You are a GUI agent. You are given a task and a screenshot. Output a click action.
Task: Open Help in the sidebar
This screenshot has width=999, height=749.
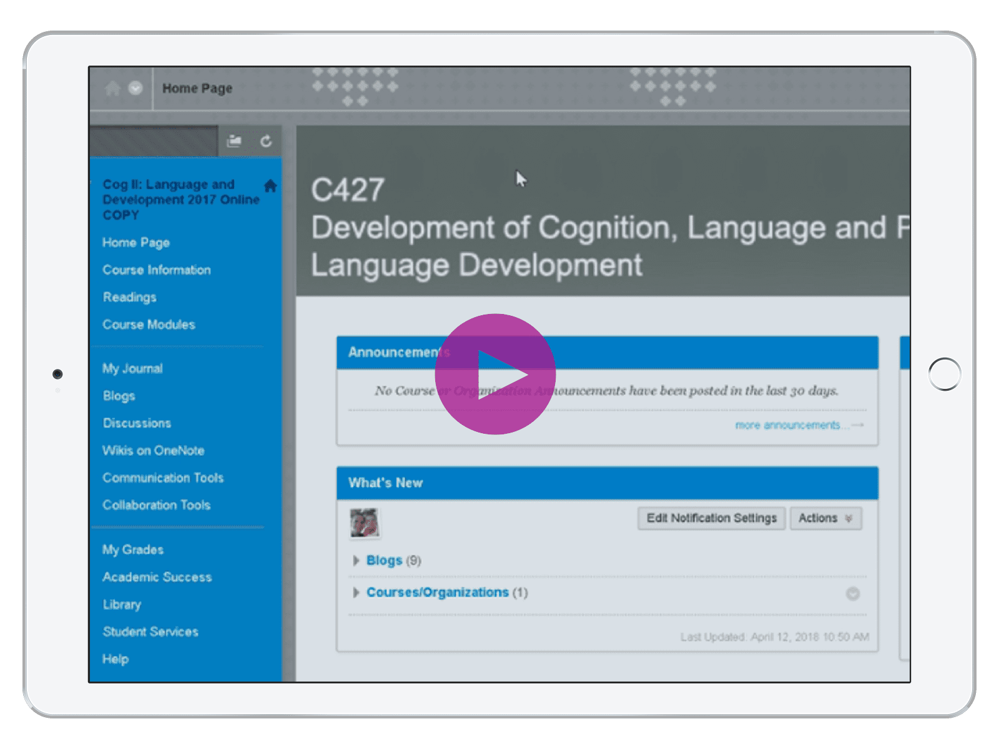tap(116, 659)
